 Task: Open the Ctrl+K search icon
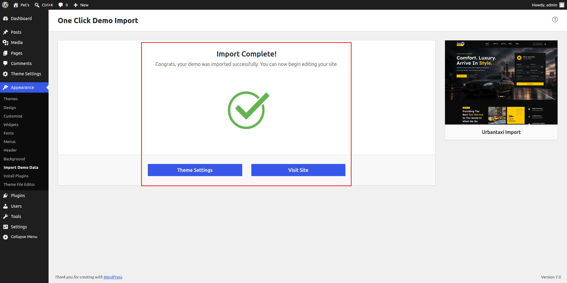[37, 5]
